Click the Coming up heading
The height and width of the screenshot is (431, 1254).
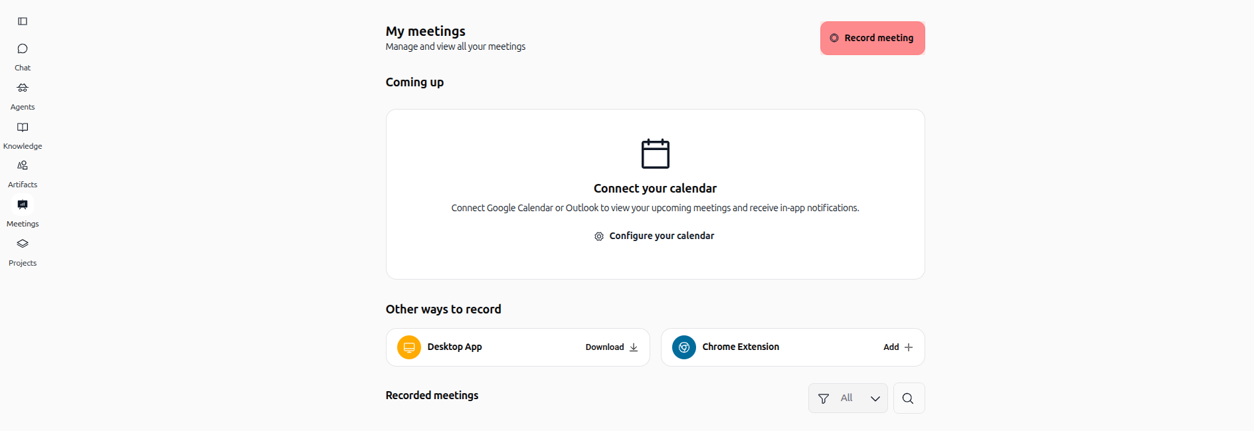click(x=414, y=82)
